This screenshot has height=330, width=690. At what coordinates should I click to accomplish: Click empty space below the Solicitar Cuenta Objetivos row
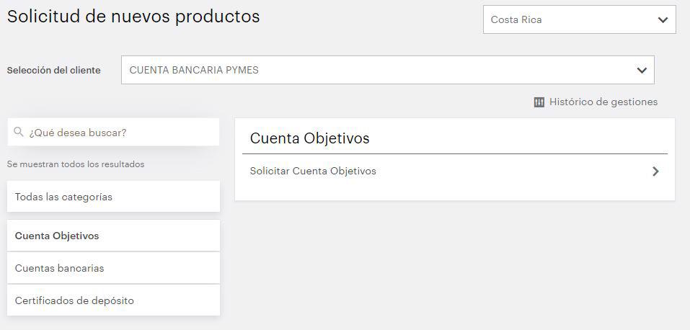(454, 192)
